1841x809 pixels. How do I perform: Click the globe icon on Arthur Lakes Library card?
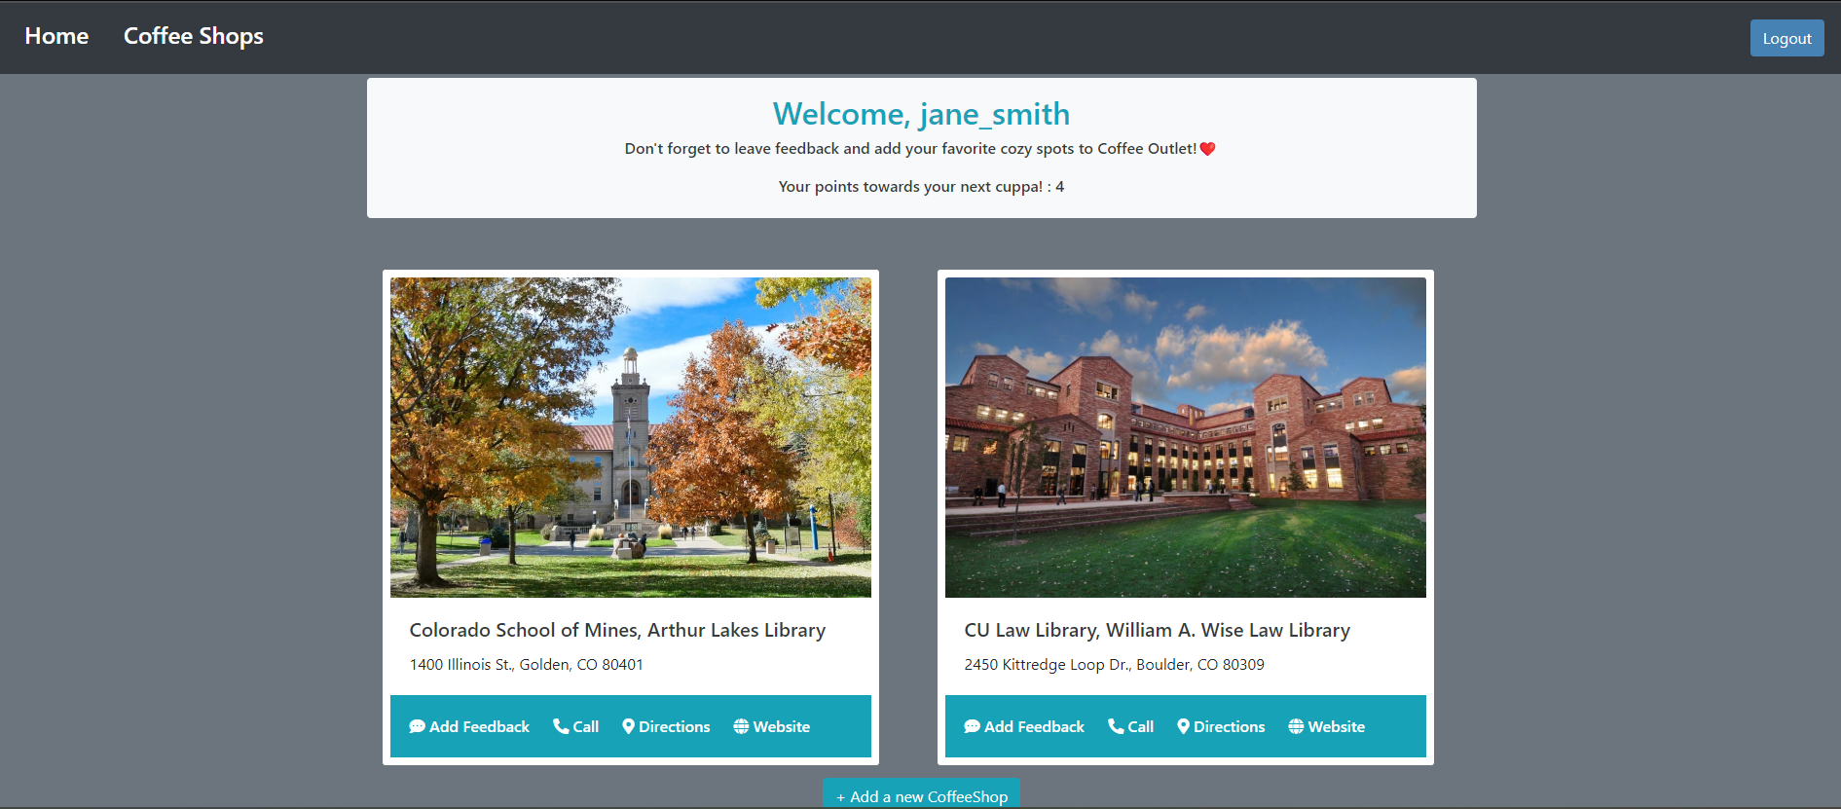pos(741,726)
